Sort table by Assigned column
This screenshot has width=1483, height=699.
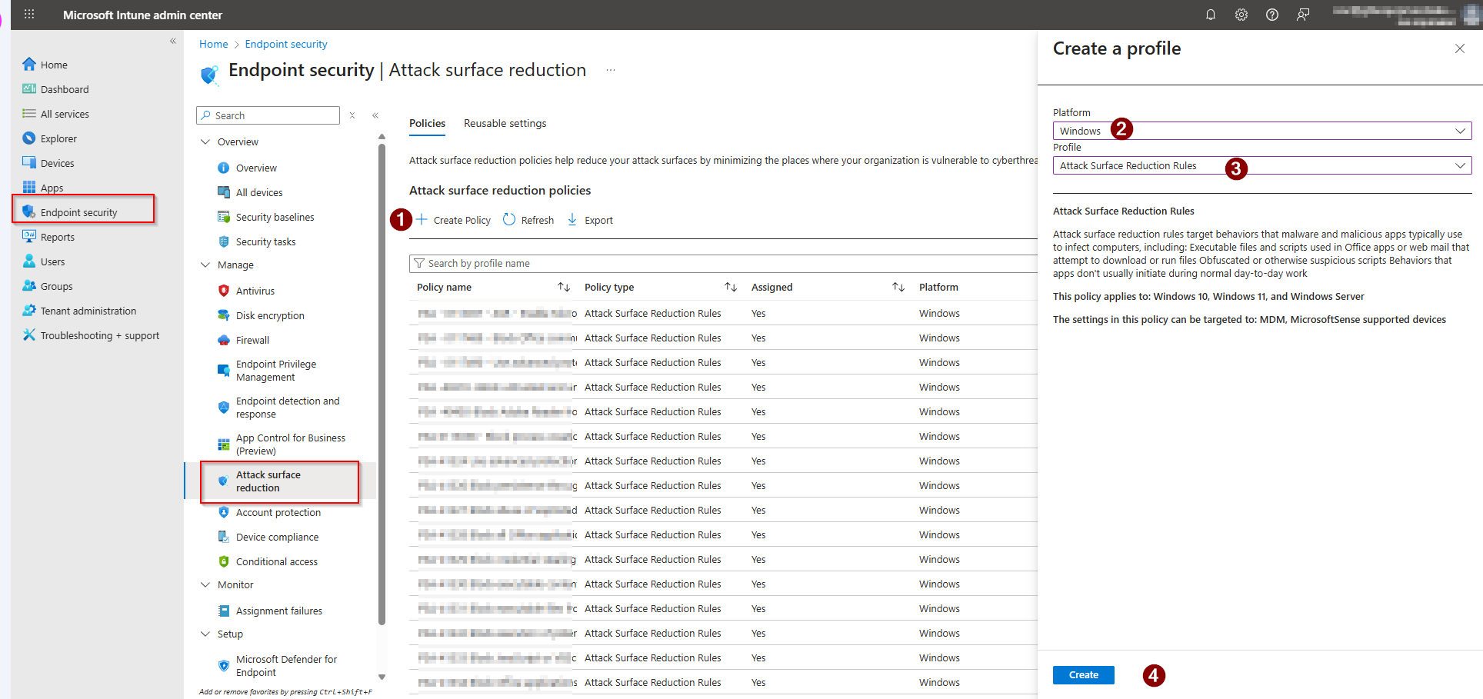click(x=898, y=287)
